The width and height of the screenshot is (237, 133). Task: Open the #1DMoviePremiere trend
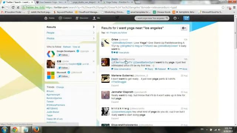tap(56, 105)
